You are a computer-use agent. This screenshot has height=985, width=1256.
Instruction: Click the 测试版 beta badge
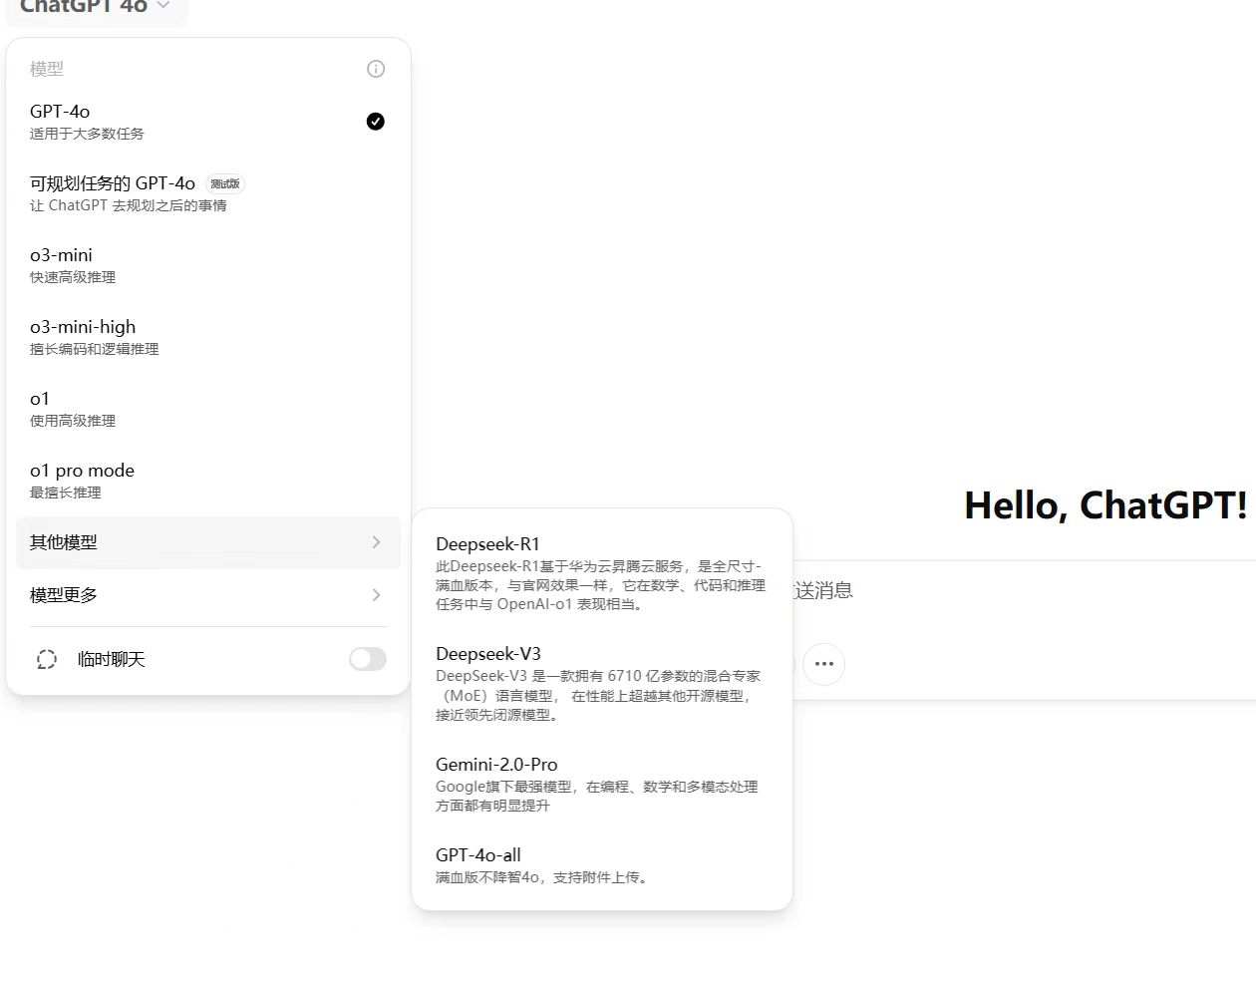[225, 184]
